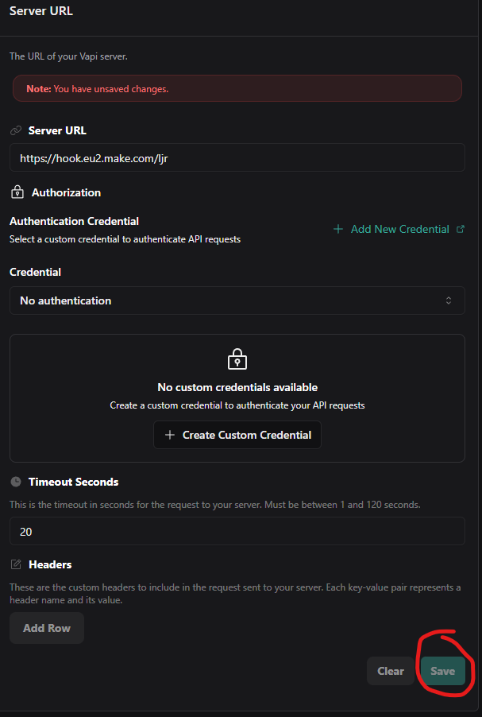This screenshot has width=482, height=717.
Task: Click the Server URL panel heading
Action: [x=40, y=10]
